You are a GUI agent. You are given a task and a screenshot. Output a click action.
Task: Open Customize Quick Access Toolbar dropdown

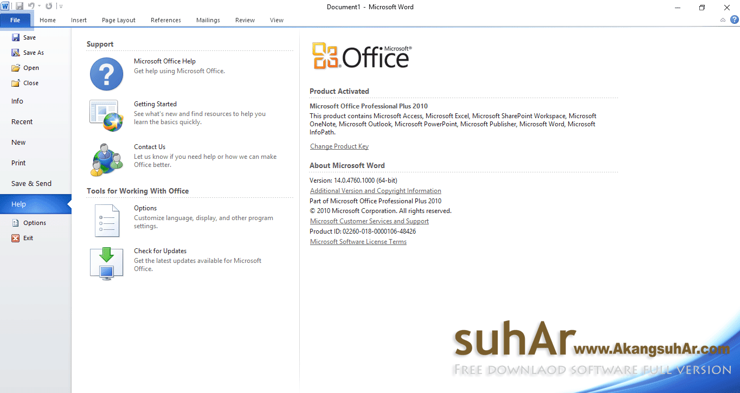pos(60,7)
